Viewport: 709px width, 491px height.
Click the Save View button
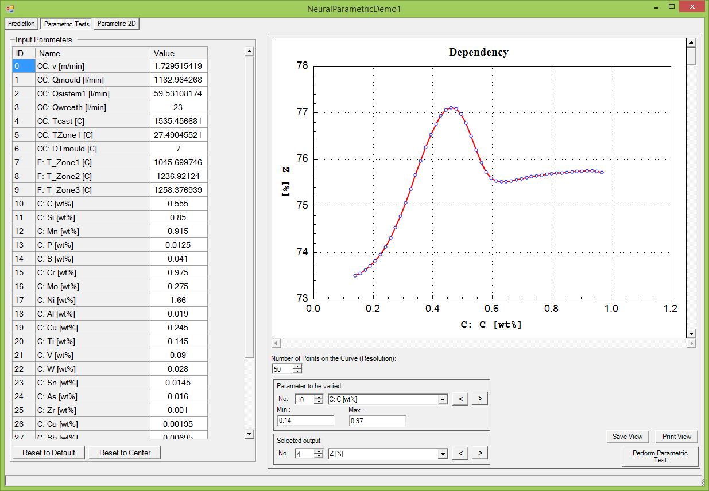[627, 437]
